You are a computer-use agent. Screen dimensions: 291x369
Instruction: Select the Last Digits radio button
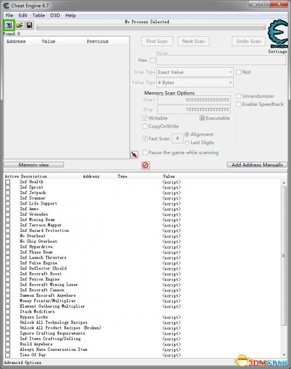click(187, 143)
